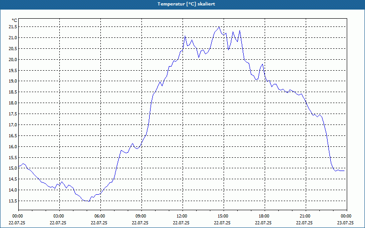Screen dimensions: 365x228
Task: Click the 22.07.25 date under 12:00
Action: coord(181,223)
